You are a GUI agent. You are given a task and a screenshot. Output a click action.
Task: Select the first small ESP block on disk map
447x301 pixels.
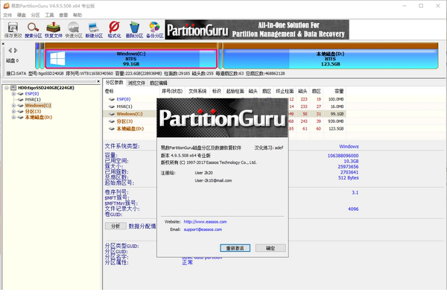pos(37,56)
